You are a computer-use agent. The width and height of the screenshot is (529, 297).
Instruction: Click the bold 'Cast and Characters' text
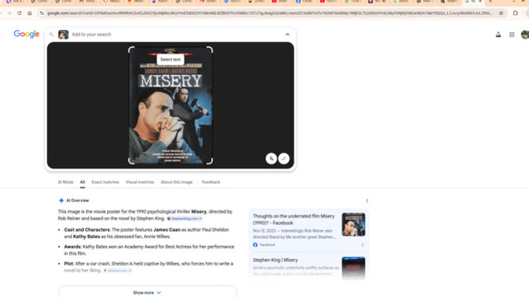click(87, 229)
